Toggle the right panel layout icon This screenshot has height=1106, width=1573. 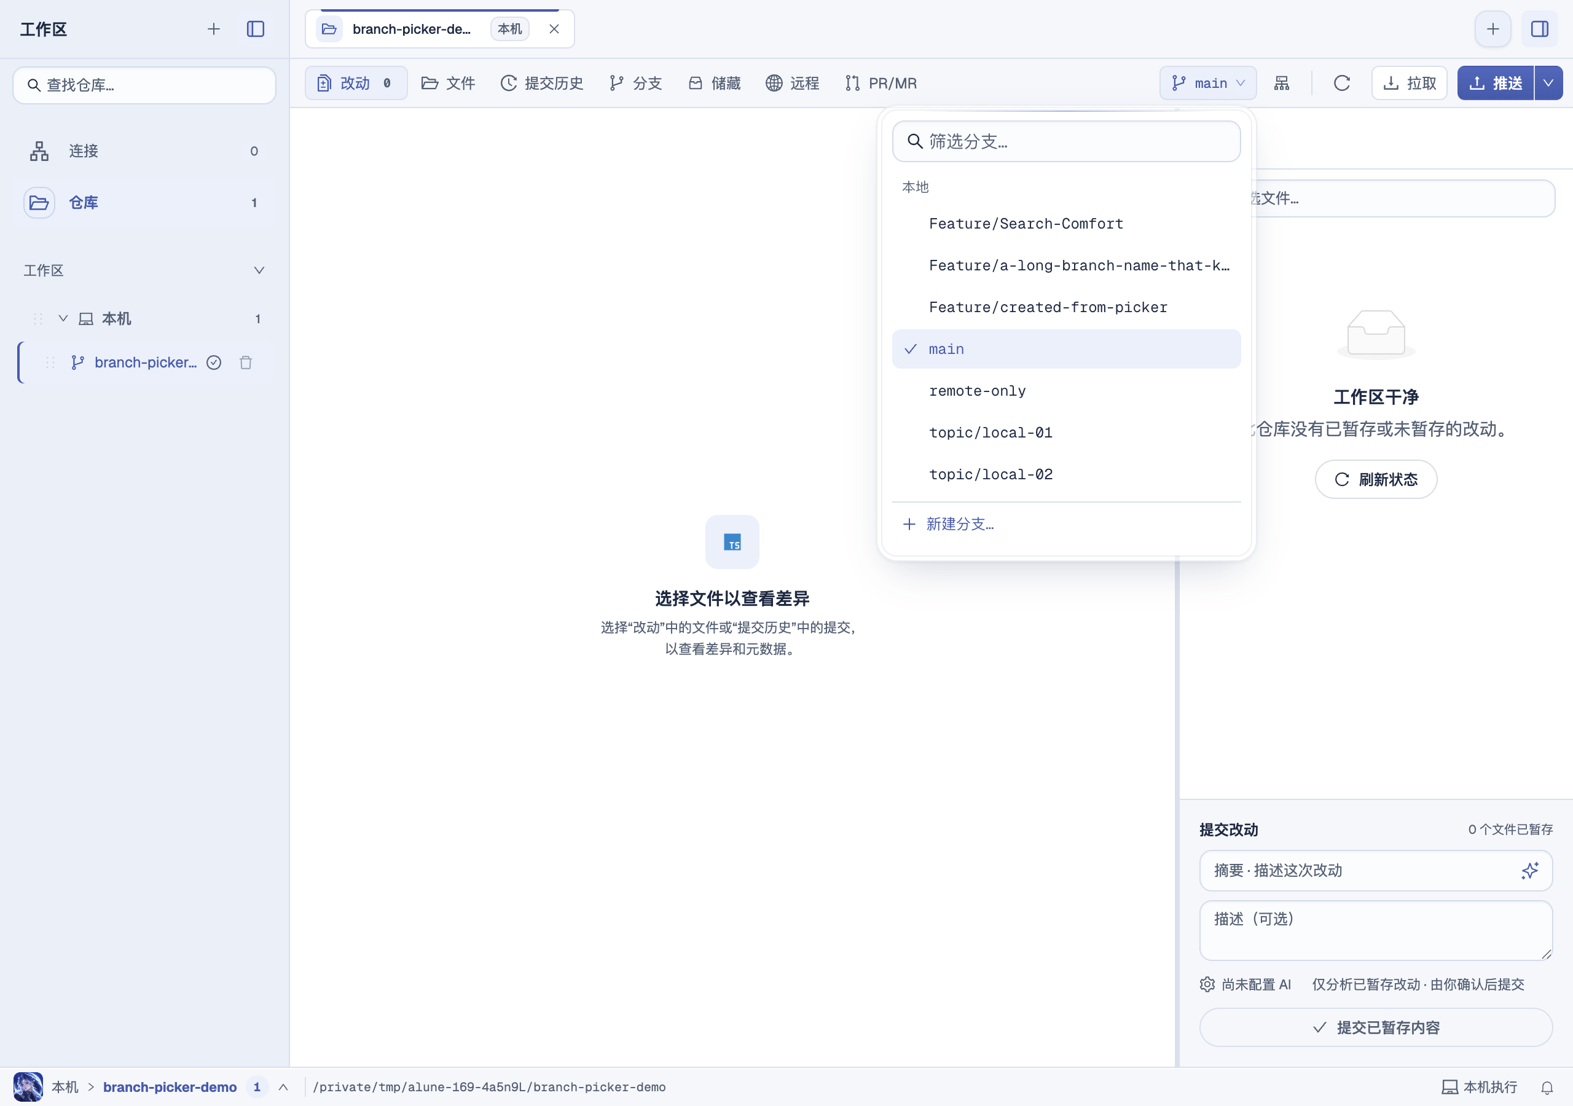[x=1539, y=29]
